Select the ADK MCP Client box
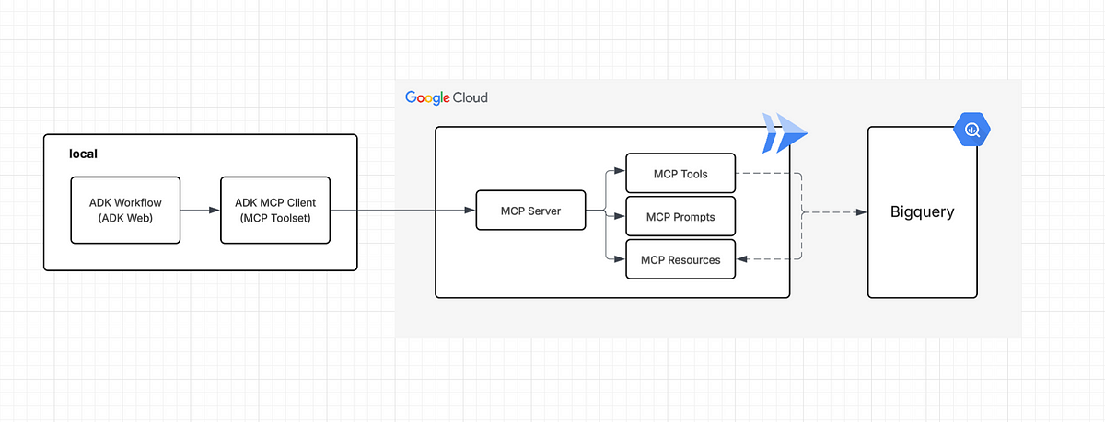The height and width of the screenshot is (422, 1105). 275,210
